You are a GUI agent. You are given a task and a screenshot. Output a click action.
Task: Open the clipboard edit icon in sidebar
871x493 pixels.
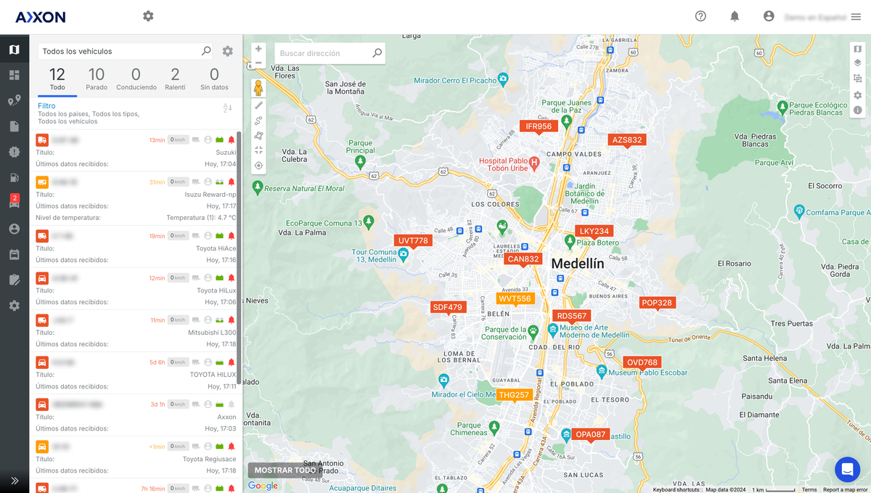pos(15,280)
